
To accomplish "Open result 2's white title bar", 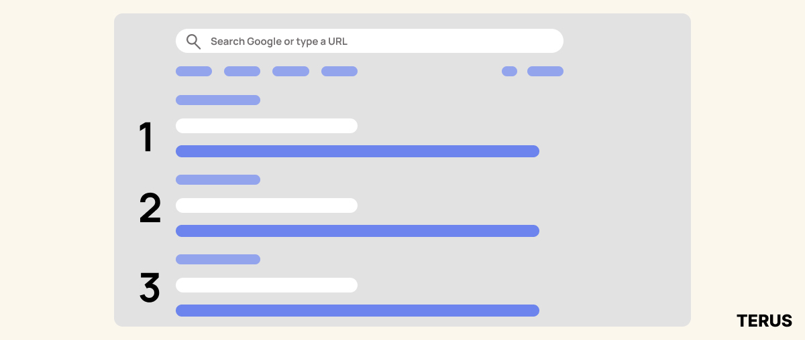I will 266,205.
